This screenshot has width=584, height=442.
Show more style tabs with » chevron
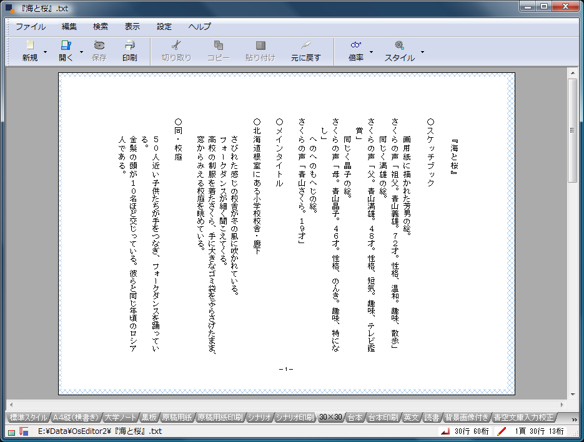[x=574, y=419]
